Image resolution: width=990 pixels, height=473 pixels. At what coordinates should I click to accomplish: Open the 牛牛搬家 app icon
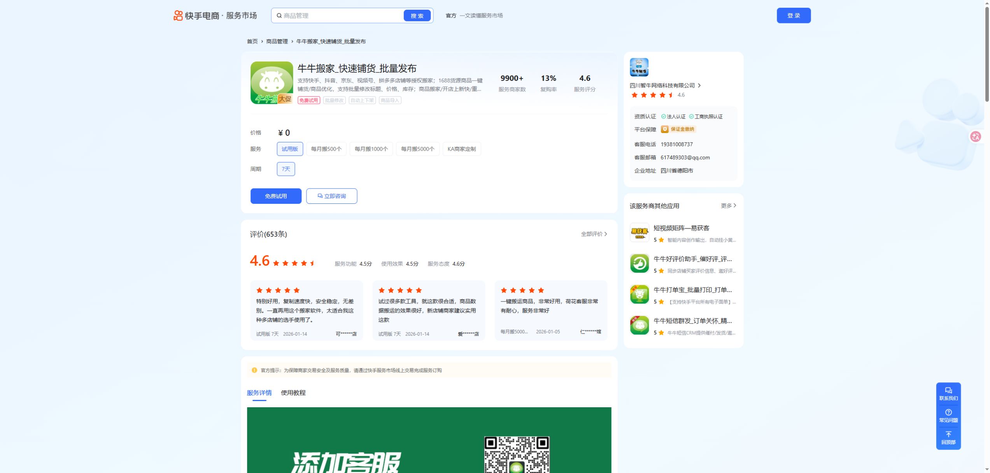click(x=272, y=83)
